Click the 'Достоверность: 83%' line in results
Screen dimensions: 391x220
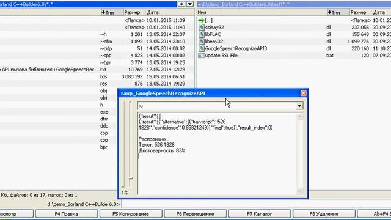click(162, 151)
